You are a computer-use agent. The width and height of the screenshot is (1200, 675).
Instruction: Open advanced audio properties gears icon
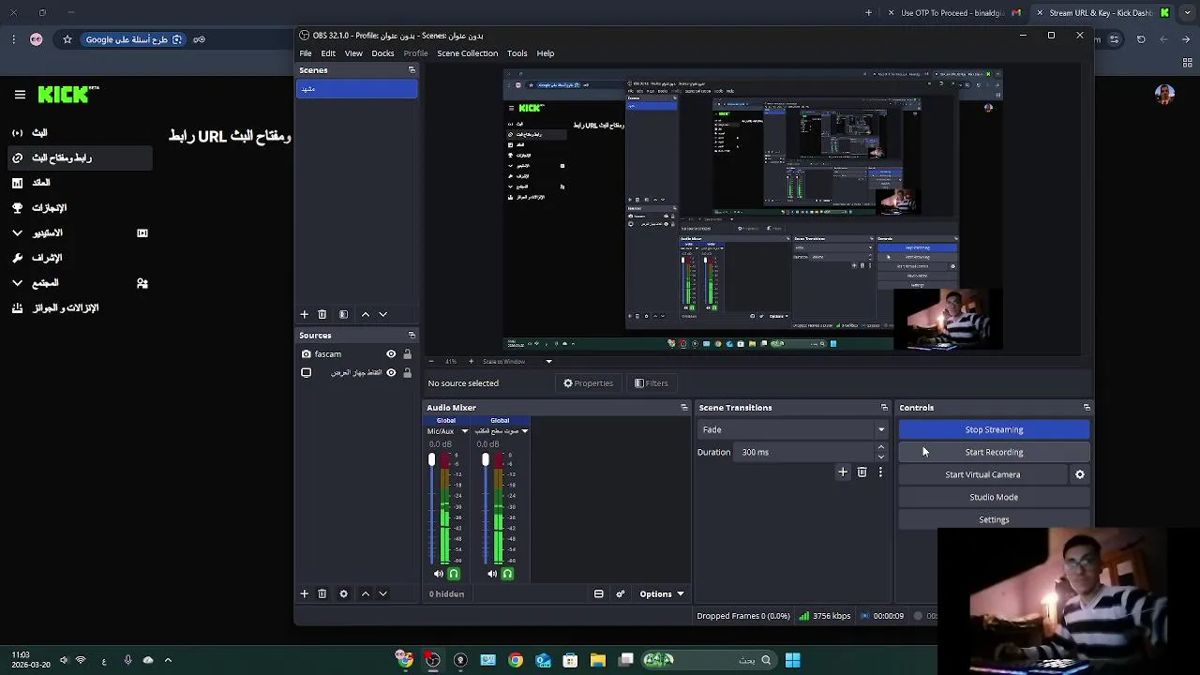coord(620,593)
